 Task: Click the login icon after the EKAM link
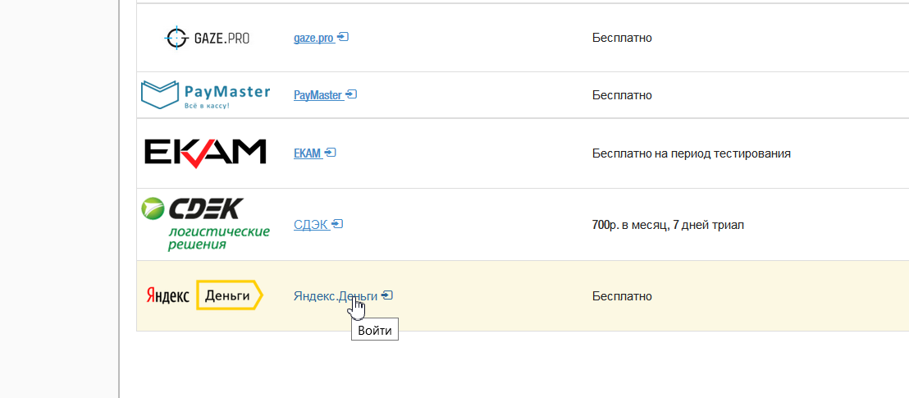point(331,153)
